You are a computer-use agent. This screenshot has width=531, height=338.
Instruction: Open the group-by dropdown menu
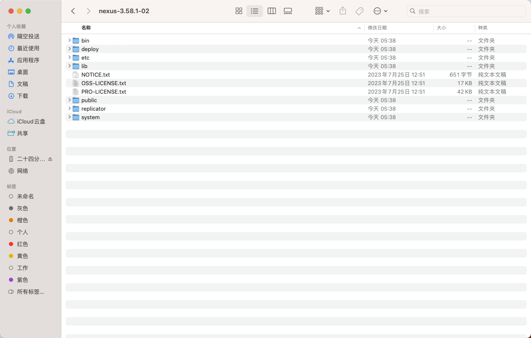coord(322,11)
